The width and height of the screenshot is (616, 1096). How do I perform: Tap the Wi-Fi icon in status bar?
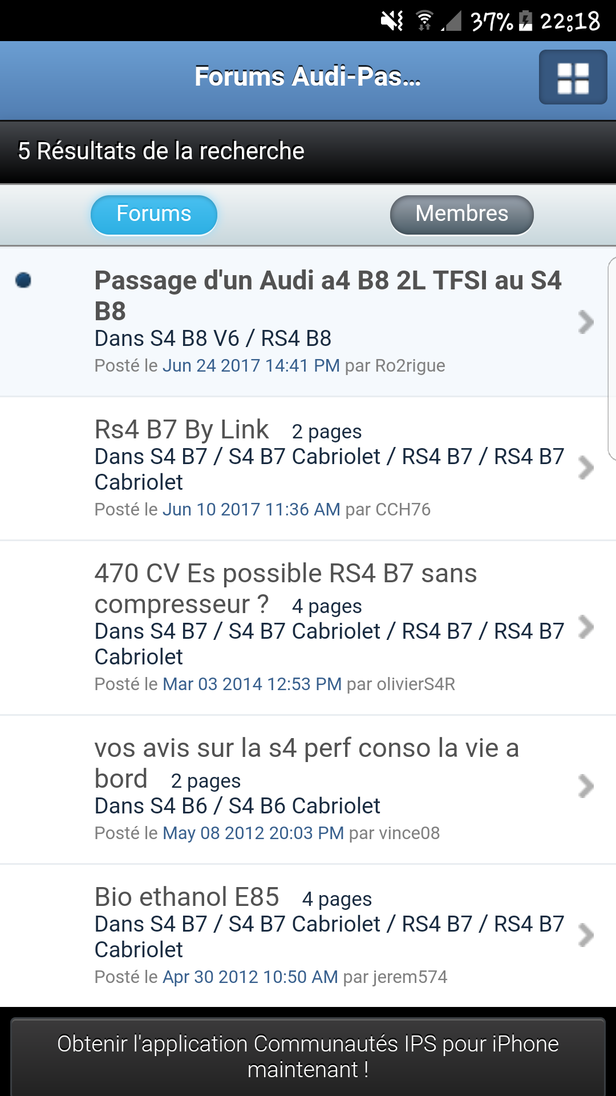coord(424,21)
